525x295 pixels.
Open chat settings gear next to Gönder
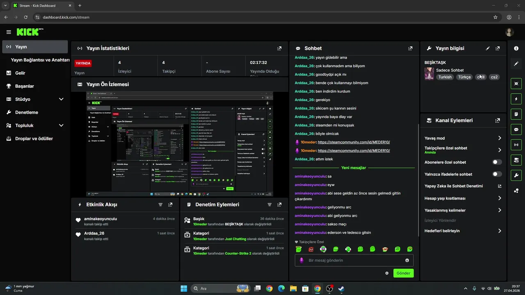(387, 273)
